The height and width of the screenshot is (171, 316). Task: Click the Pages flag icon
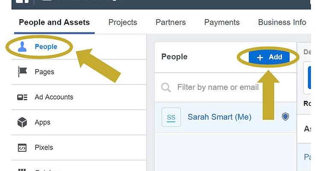pyautogui.click(x=22, y=72)
